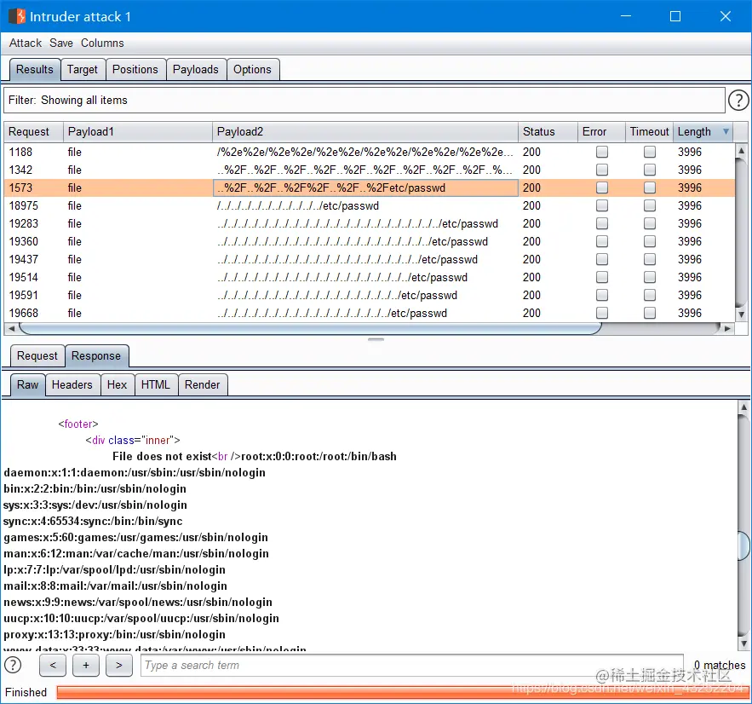This screenshot has height=704, width=752.
Task: Select result row with request 19283
Action: pyautogui.click(x=370, y=223)
